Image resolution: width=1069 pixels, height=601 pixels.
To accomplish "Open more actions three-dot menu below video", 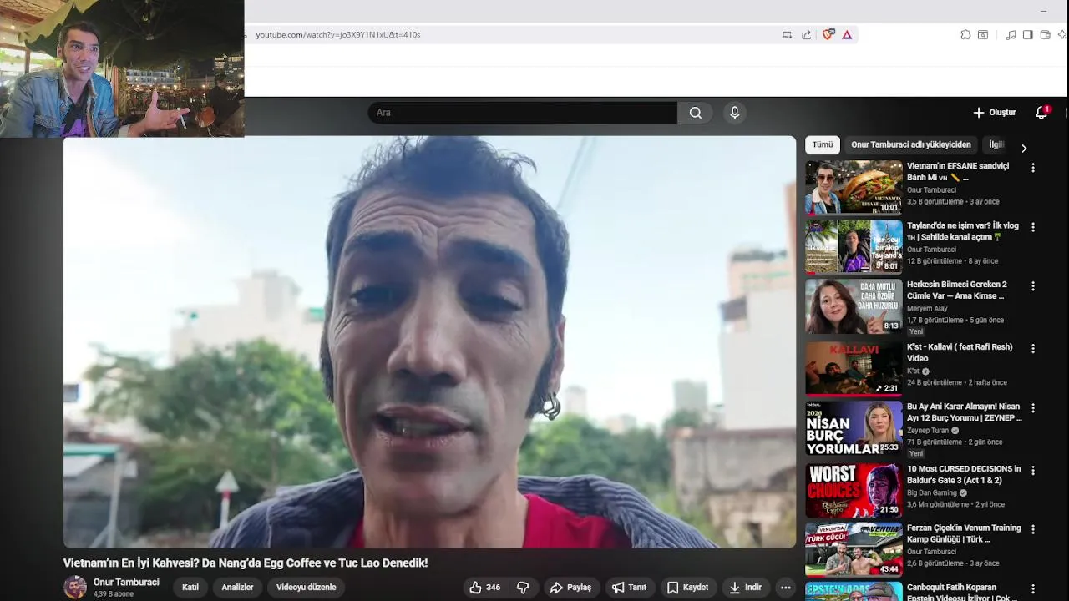I will (x=785, y=588).
